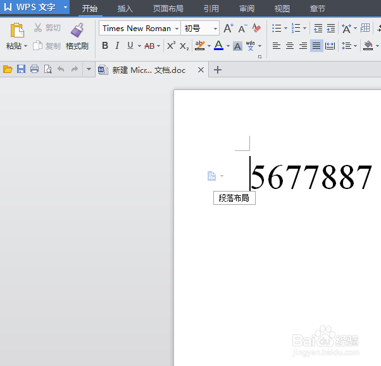Screen dimensions: 381x366
Task: Click the 5677887 text in document
Action: tap(311, 177)
